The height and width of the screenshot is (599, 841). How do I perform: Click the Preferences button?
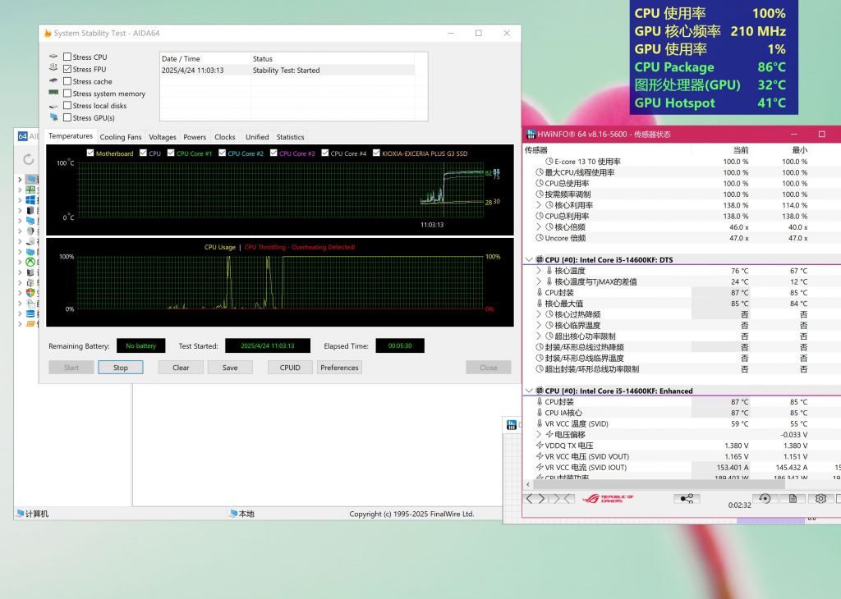click(x=339, y=368)
